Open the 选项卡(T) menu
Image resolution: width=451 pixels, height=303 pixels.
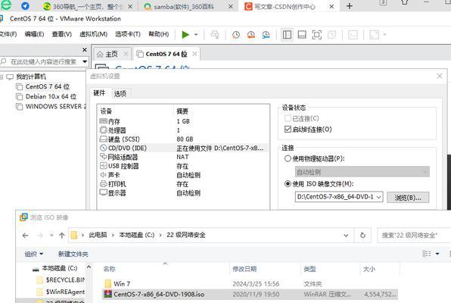(128, 34)
